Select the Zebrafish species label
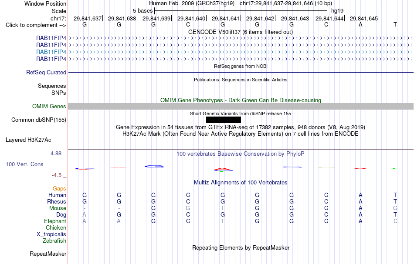 54,241
